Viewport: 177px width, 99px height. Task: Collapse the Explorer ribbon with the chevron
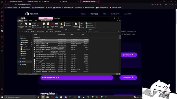coord(118,21)
